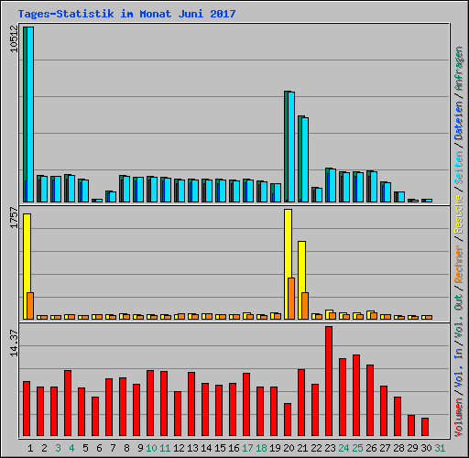Click the 'Vol. Out' legend label

459,316
